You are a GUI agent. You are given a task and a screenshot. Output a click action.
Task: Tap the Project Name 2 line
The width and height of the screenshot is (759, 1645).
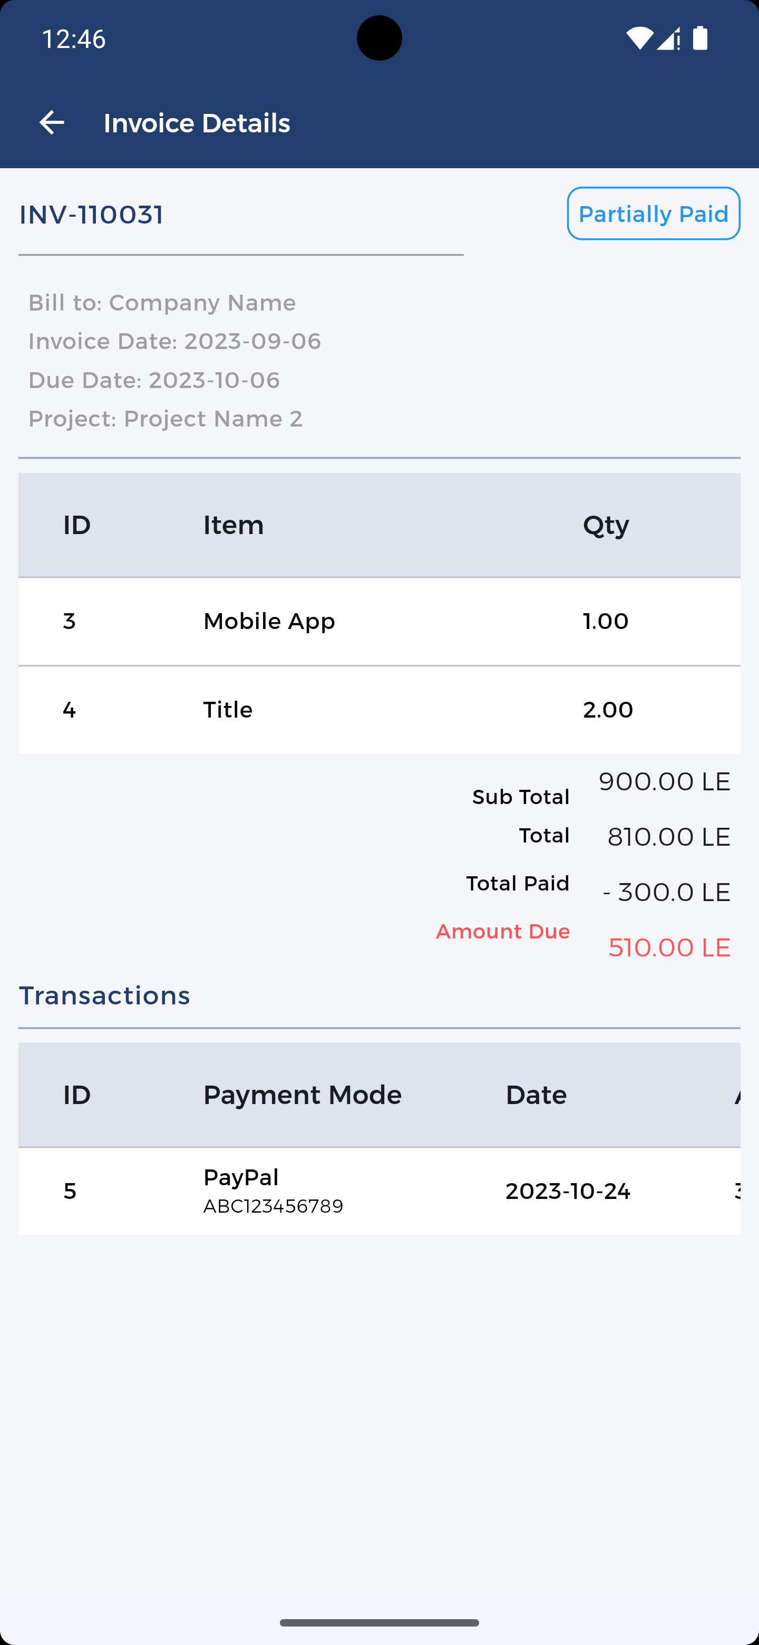click(x=166, y=419)
